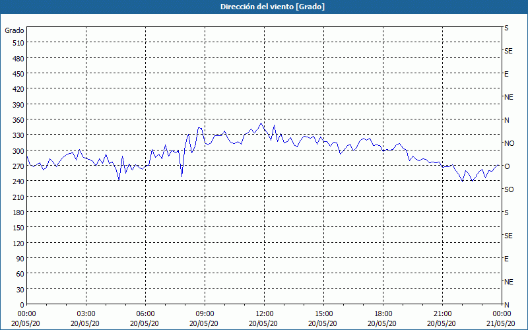The height and width of the screenshot is (330, 528).
Task: Click the "SE" compass label at 480
Action: pos(508,51)
